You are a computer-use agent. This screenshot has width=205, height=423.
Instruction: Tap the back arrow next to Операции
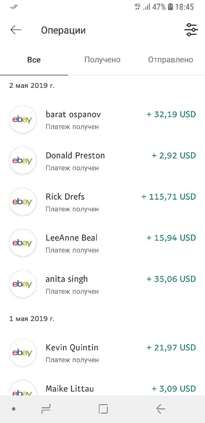coord(16,30)
